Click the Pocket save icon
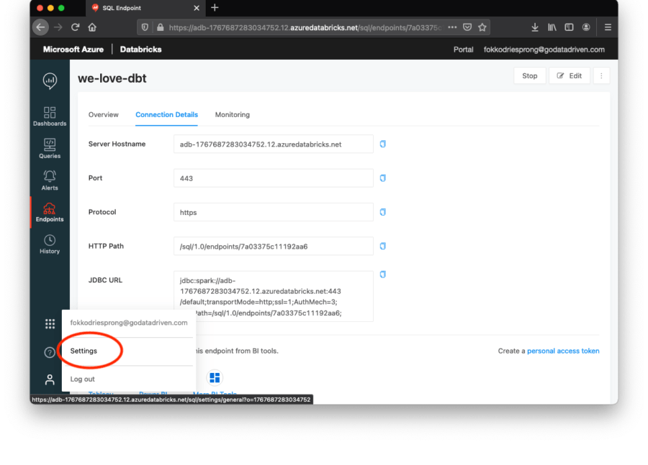The image size is (648, 465). tap(467, 27)
